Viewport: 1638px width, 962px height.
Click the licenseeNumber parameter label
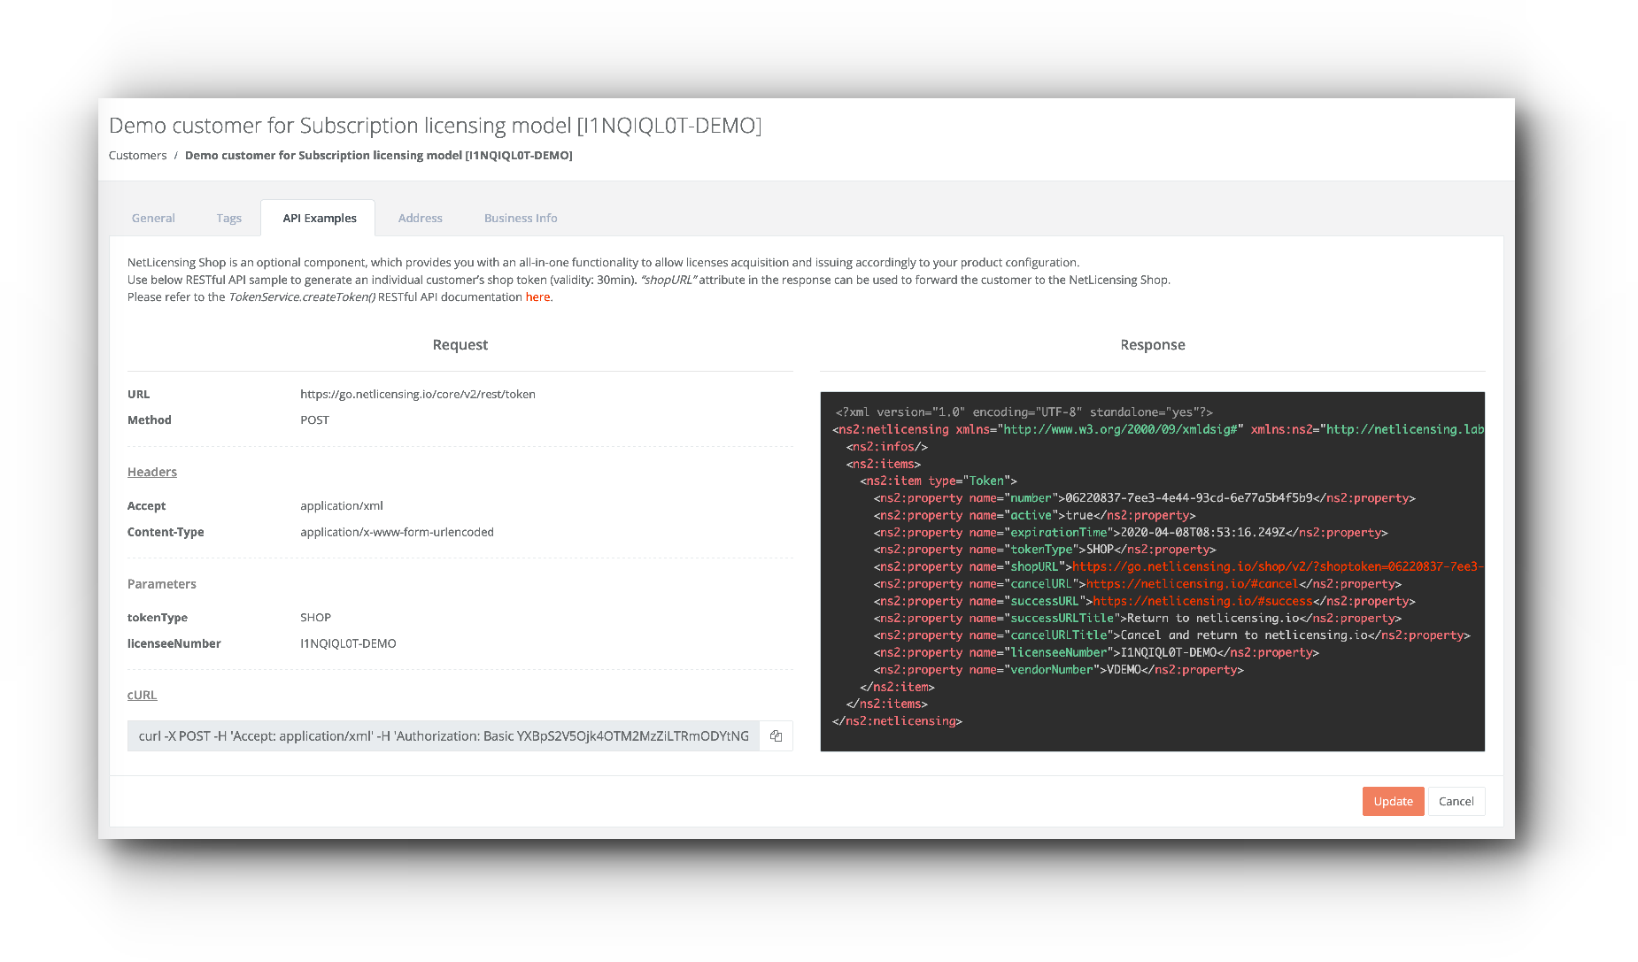pyautogui.click(x=174, y=643)
